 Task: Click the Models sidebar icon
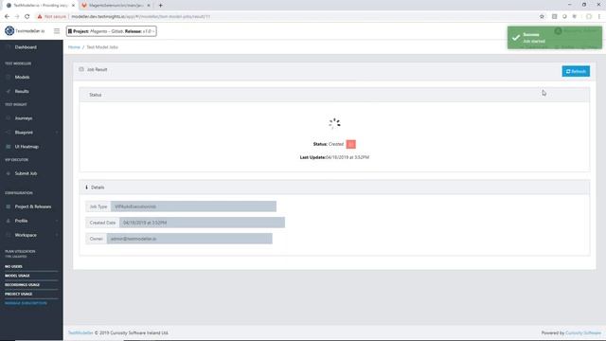[x=9, y=78]
